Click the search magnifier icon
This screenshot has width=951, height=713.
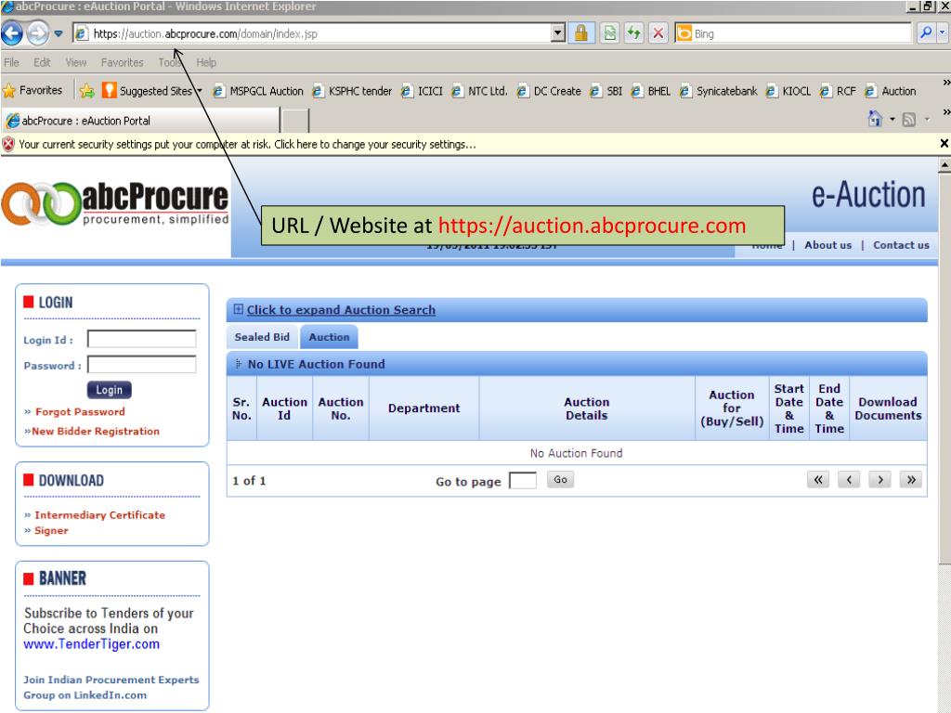[x=926, y=33]
